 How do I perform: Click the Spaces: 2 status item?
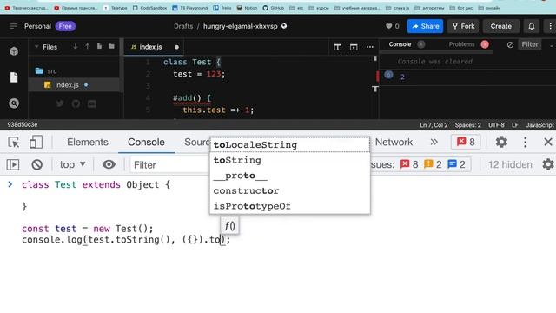point(467,125)
